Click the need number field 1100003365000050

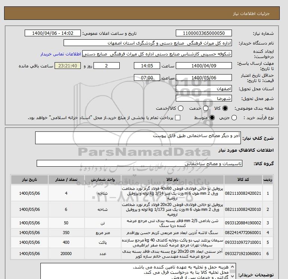[204, 33]
